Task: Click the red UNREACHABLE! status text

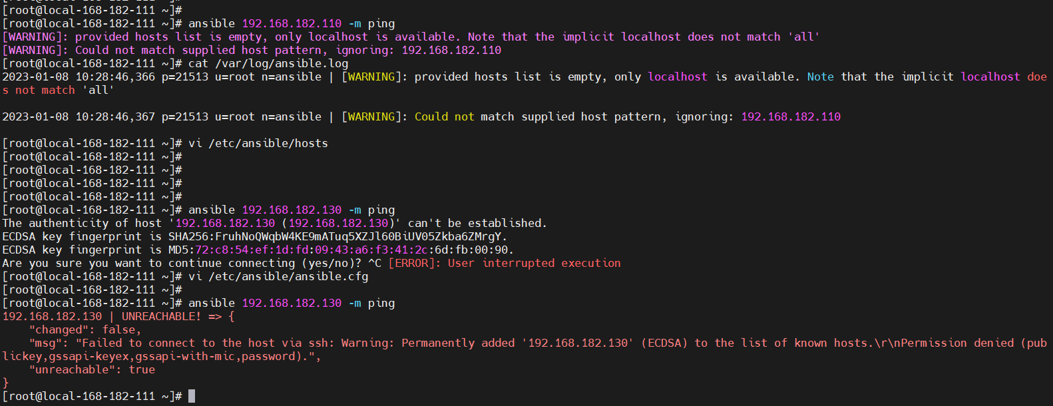Action: pos(161,316)
